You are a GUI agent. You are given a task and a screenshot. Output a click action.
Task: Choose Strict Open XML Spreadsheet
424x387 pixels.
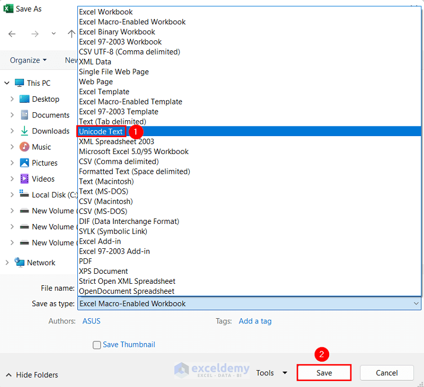(x=249, y=282)
